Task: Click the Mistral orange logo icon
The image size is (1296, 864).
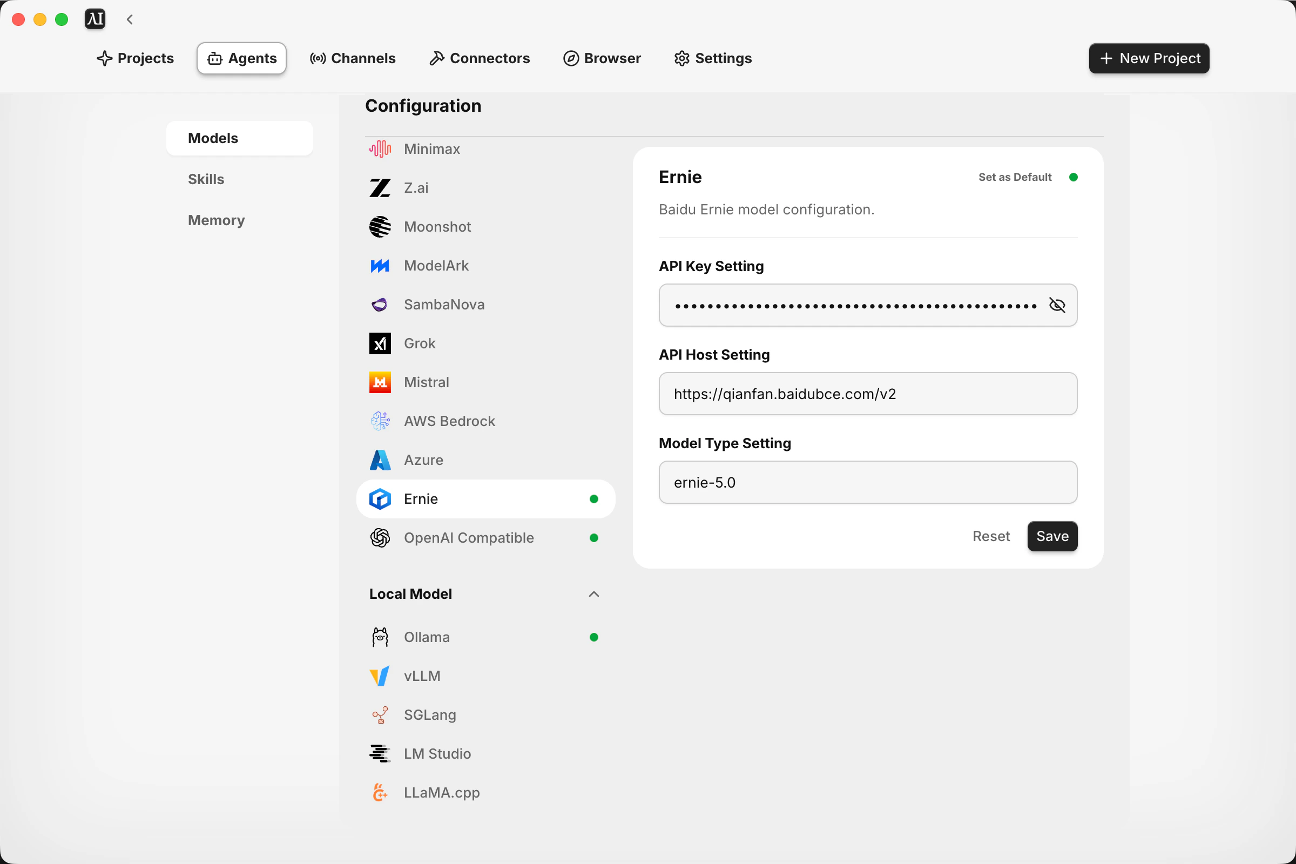Action: click(x=380, y=382)
